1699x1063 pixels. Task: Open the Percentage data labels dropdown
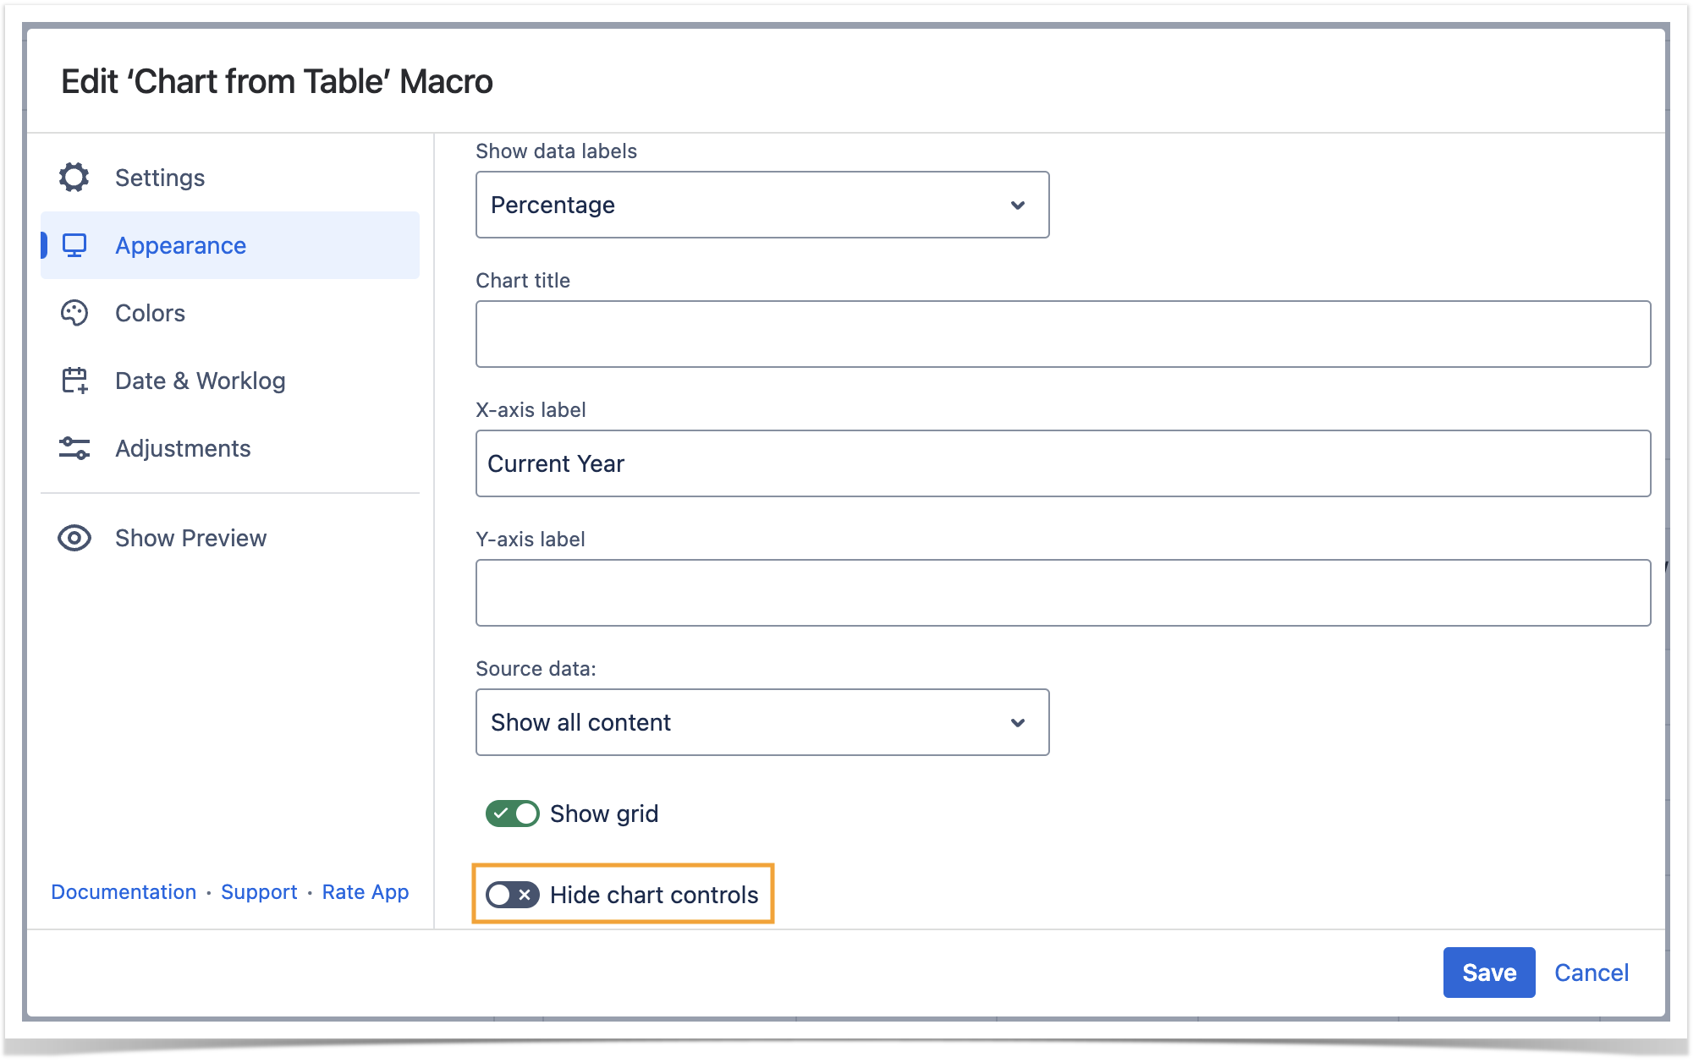coord(762,205)
